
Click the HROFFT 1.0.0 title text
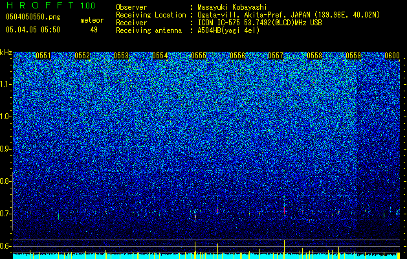click(x=50, y=5)
